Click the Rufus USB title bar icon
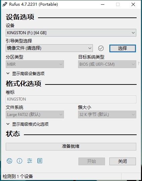This screenshot has height=181, width=142. [5, 4]
